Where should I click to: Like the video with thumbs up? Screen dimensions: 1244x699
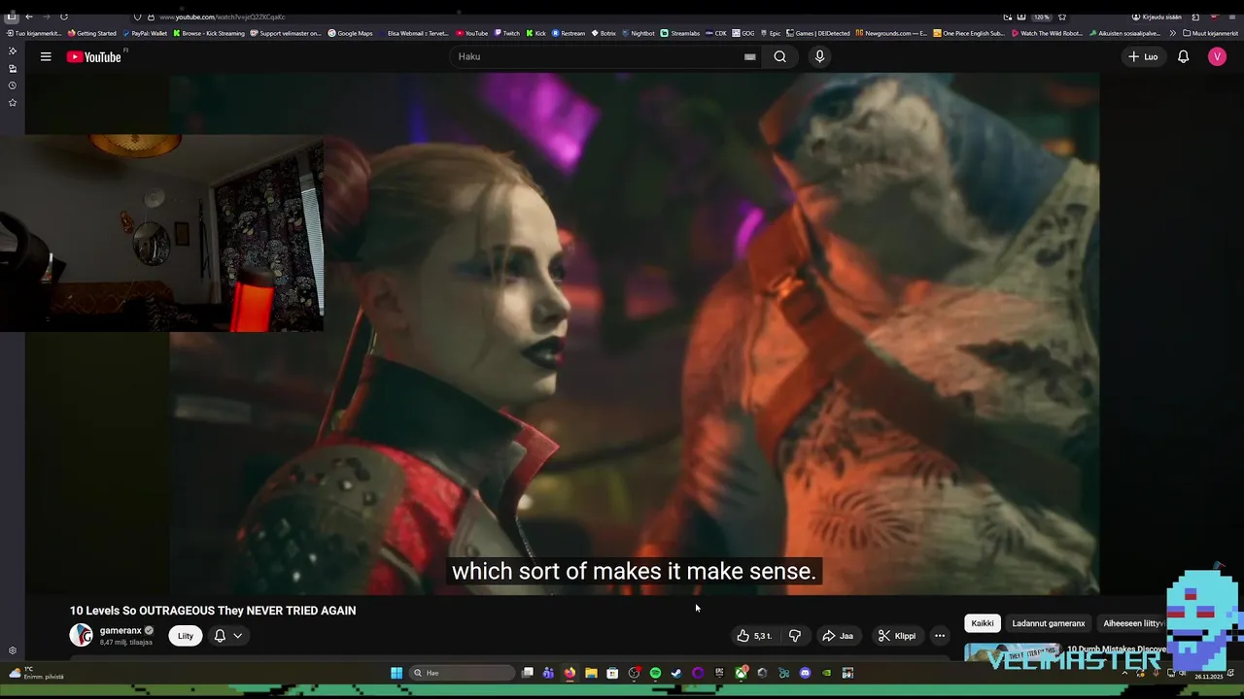[x=754, y=636]
